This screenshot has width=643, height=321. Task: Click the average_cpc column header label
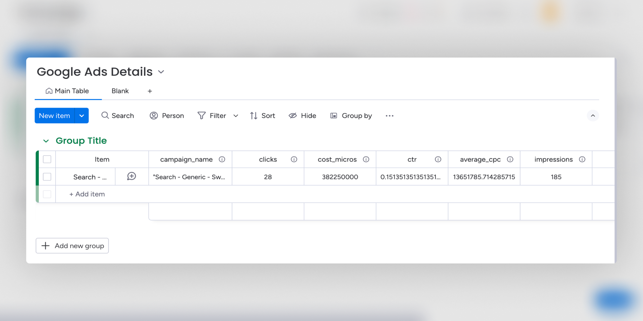pos(480,159)
